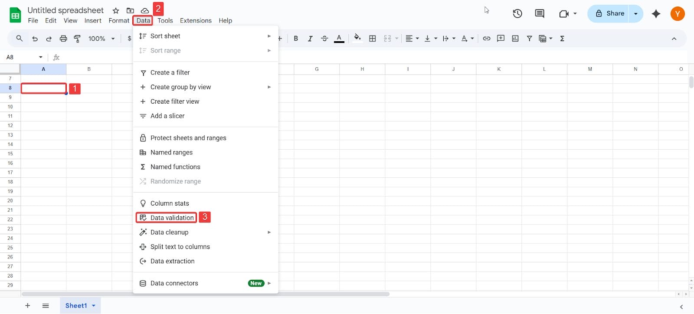Collapse the toolbar with the chevron
This screenshot has width=694, height=314.
pos(674,39)
